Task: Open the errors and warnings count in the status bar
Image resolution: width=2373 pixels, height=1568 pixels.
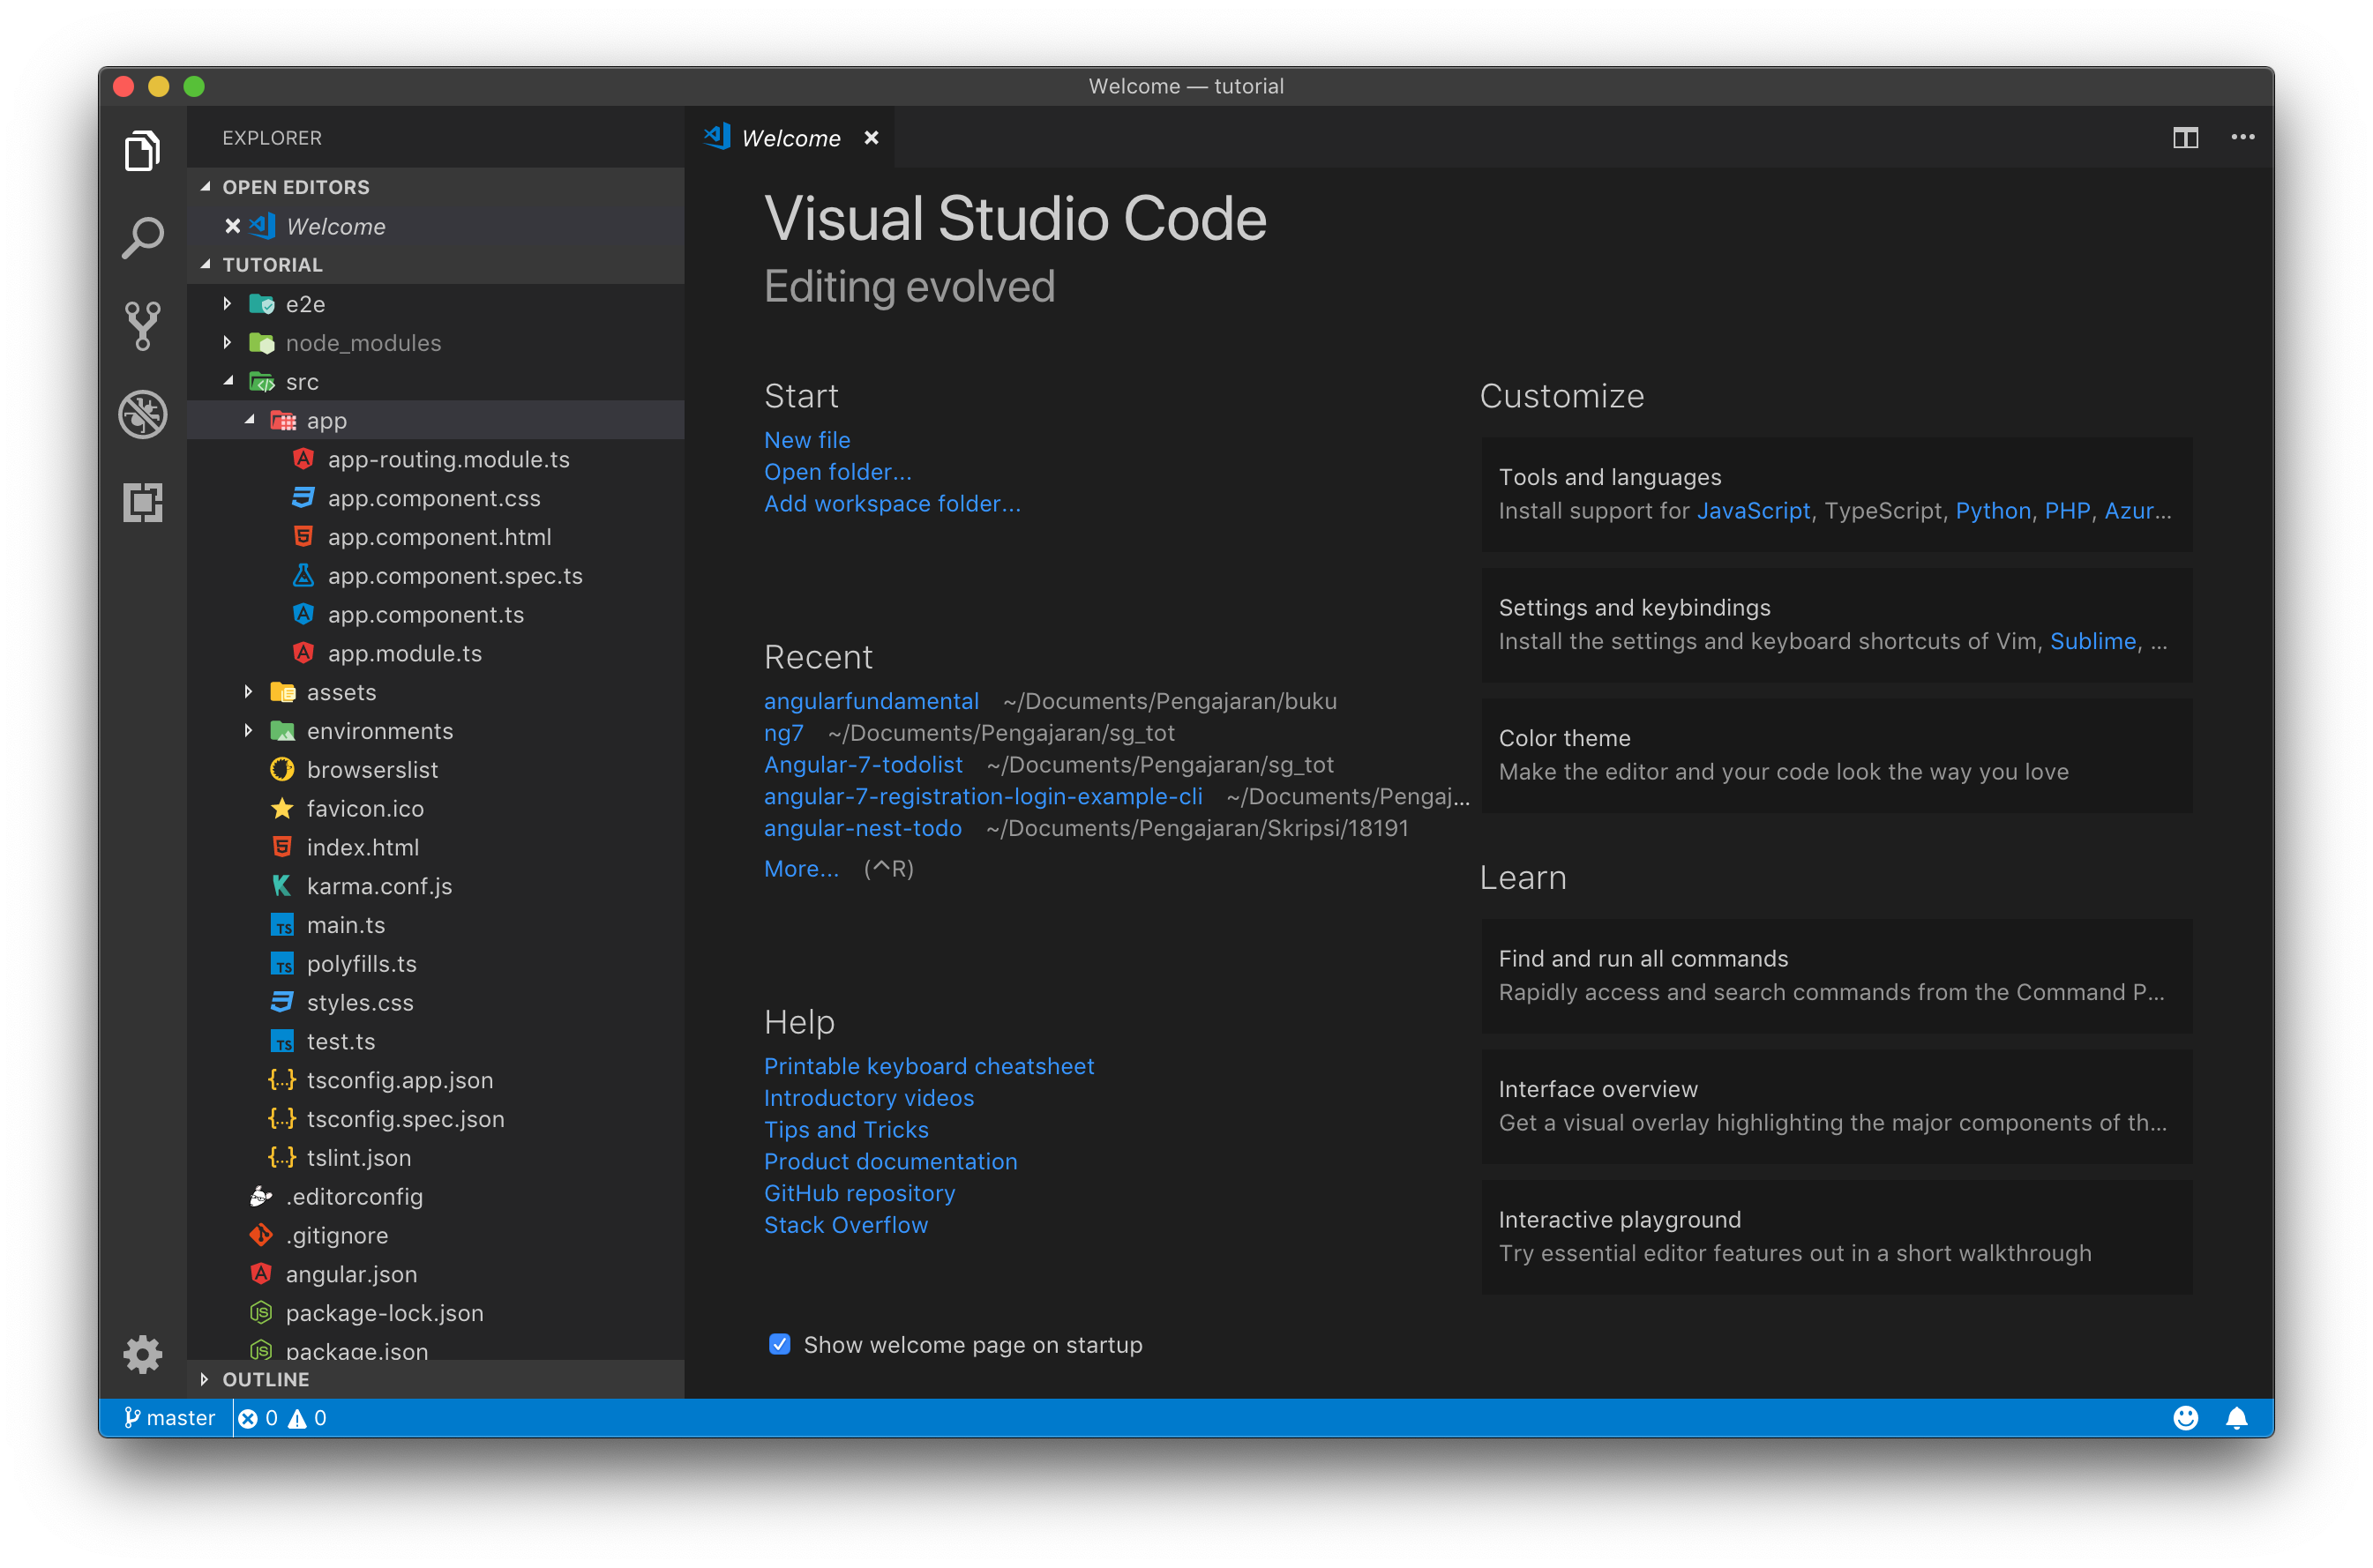Action: (x=282, y=1418)
